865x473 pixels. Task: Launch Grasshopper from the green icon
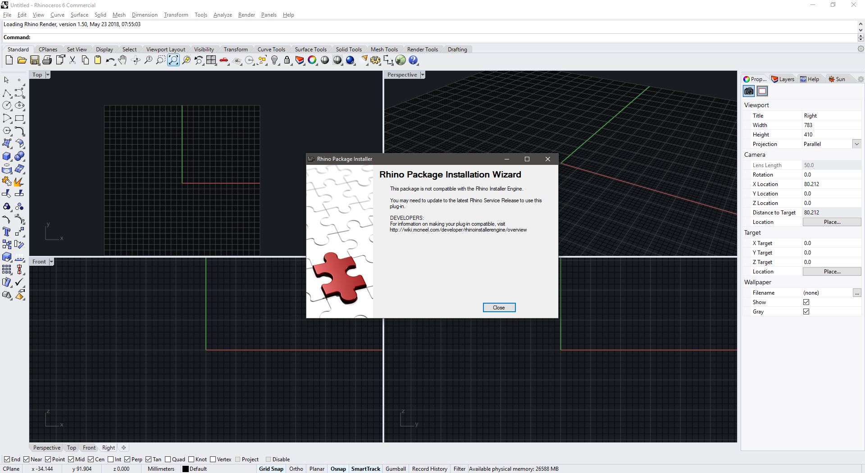(401, 60)
